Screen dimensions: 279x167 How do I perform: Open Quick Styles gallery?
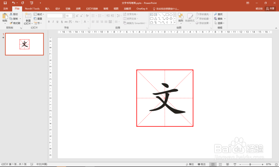[x=190, y=18]
